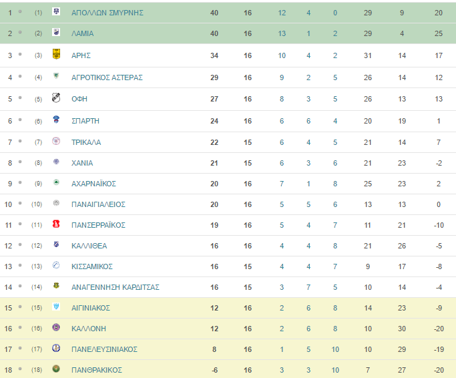Open the ΧΑΝΙΑ team link
456x378 pixels.
(82, 163)
